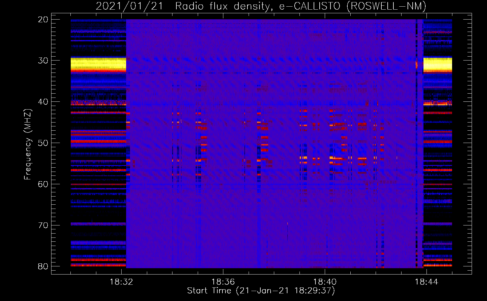Click the 18:44 time tick label
This screenshot has width=487, height=301.
click(x=427, y=282)
